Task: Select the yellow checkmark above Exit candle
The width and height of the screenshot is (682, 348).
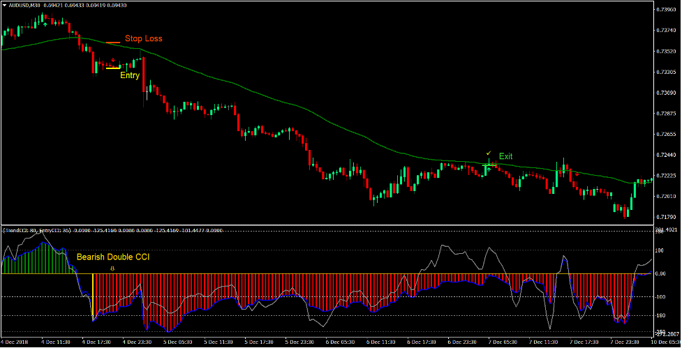Action: pos(489,152)
